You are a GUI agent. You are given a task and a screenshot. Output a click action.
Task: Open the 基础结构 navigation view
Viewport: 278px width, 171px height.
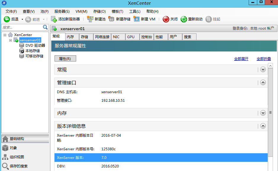pos(25,139)
